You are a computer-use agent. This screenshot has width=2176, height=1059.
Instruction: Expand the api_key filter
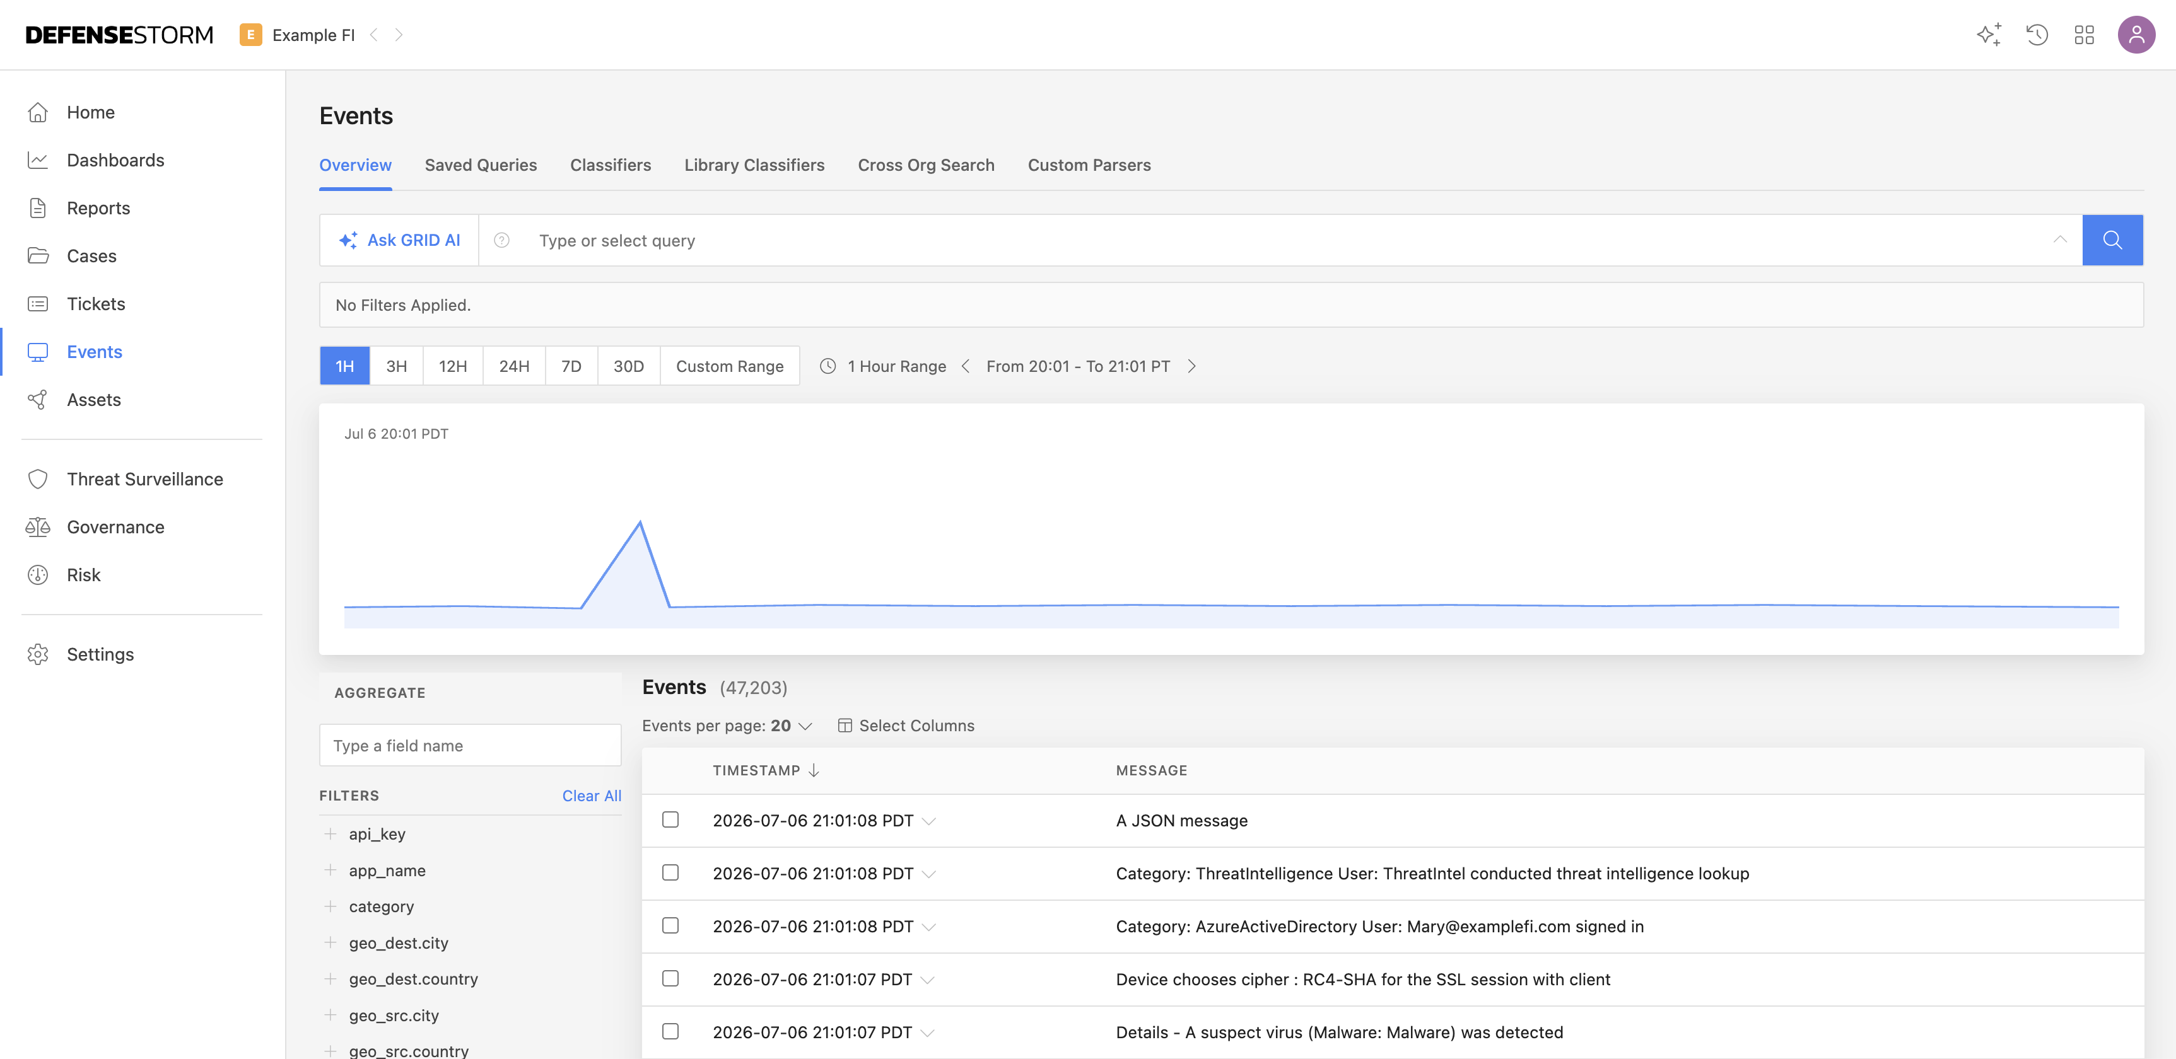pyautogui.click(x=330, y=833)
